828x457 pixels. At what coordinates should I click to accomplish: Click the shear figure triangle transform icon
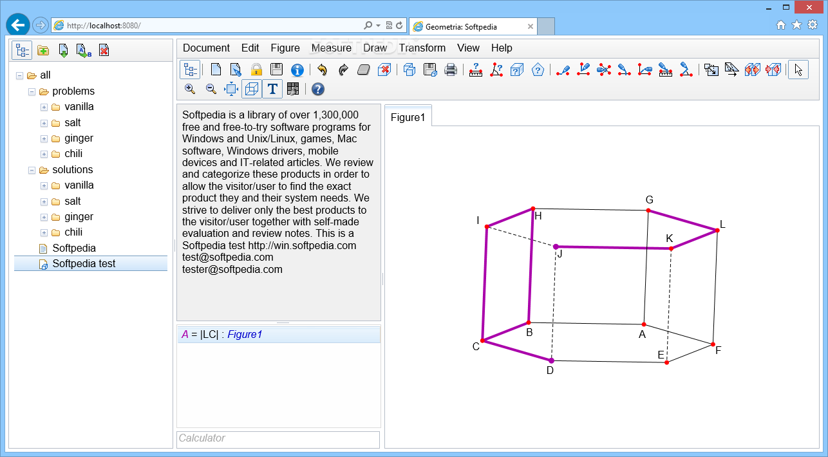[732, 70]
